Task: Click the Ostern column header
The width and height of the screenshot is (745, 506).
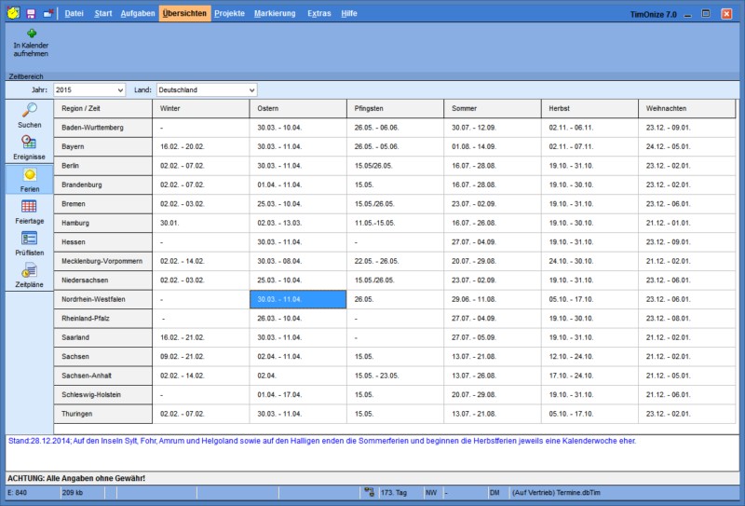Action: point(298,108)
